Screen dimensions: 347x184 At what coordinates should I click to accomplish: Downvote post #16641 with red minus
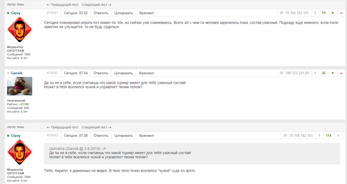click(x=341, y=13)
